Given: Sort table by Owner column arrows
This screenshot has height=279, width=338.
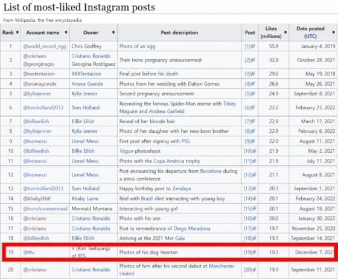Looking at the screenshot, I should 113,33.
